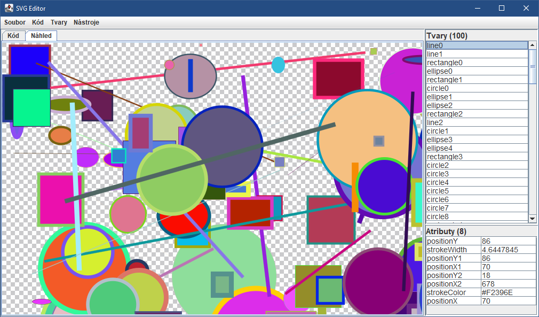The height and width of the screenshot is (317, 539).
Task: Click the small orange ellipse with olive outline
Action: pyautogui.click(x=60, y=136)
